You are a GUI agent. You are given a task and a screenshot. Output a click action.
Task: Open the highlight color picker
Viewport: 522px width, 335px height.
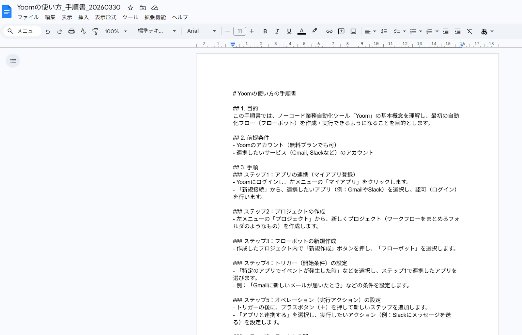[315, 31]
